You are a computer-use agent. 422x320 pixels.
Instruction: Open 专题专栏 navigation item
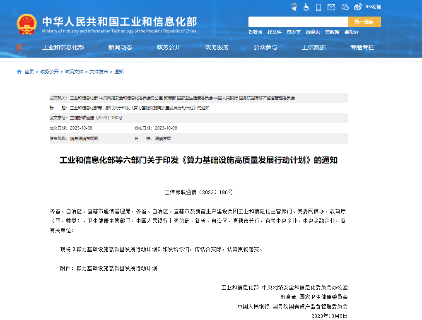(362, 48)
